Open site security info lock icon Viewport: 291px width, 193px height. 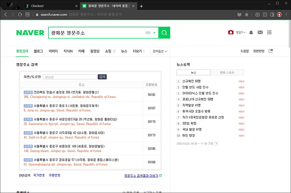click(37, 14)
